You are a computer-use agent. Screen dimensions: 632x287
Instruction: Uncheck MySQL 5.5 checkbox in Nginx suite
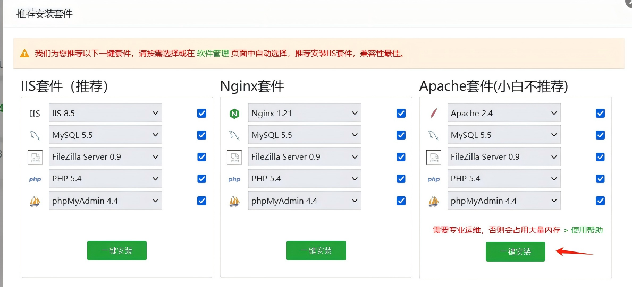(401, 135)
